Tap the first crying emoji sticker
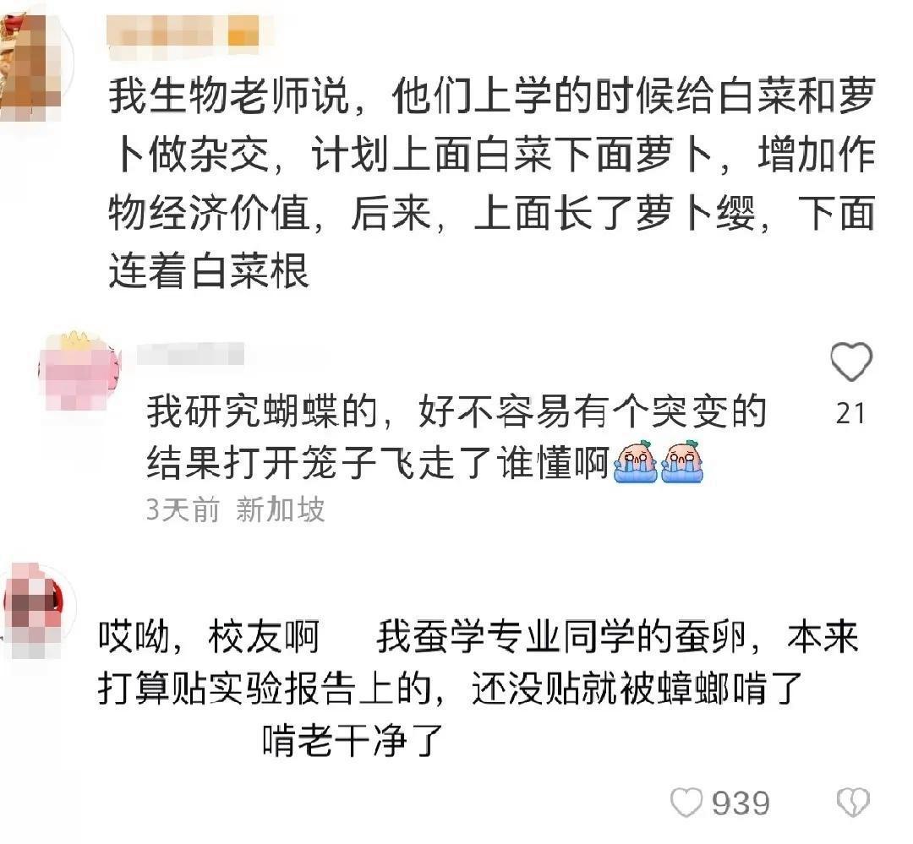Viewport: 913px width, 844px height. (636, 462)
